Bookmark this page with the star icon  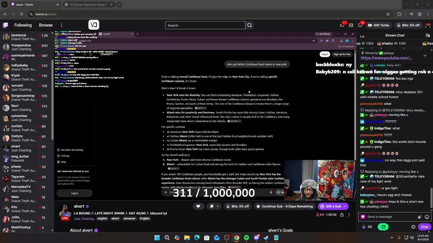point(388,14)
